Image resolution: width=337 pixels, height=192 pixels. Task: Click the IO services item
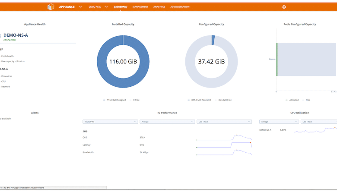pos(6,76)
